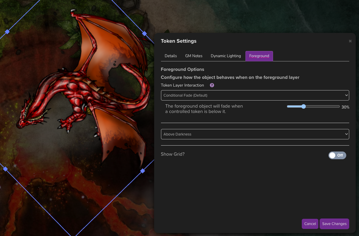359x236 pixels.
Task: Toggle the Show Grid switch on
Action: point(337,155)
